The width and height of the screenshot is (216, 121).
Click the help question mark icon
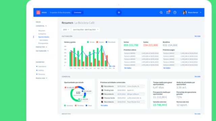coord(175,12)
